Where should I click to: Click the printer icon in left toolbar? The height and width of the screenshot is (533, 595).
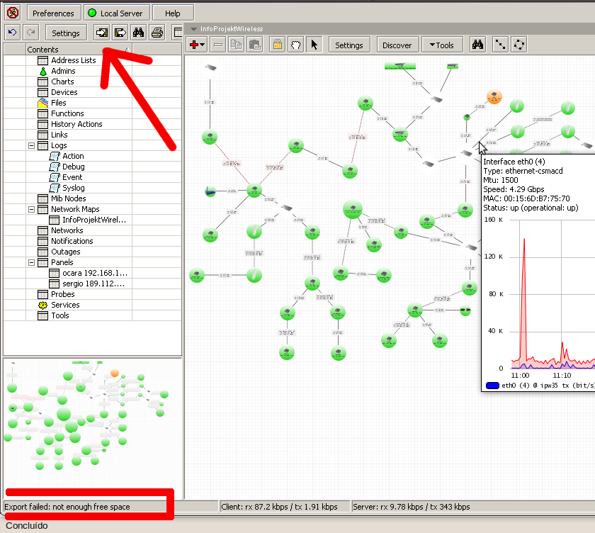[x=157, y=33]
